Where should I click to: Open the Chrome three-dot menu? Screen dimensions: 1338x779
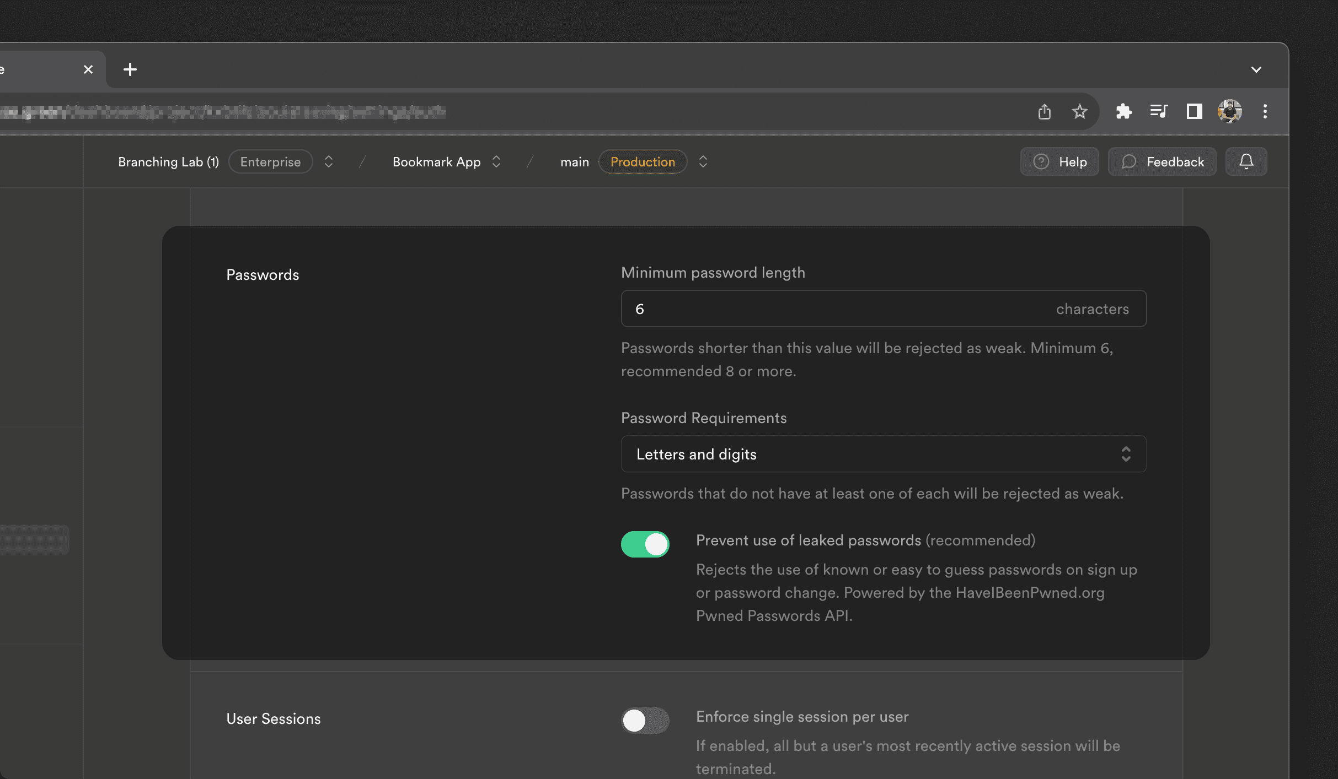1265,112
